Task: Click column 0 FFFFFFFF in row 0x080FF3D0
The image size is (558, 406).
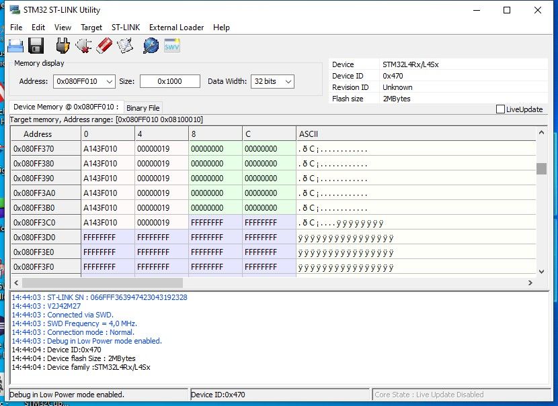Action: pos(108,238)
